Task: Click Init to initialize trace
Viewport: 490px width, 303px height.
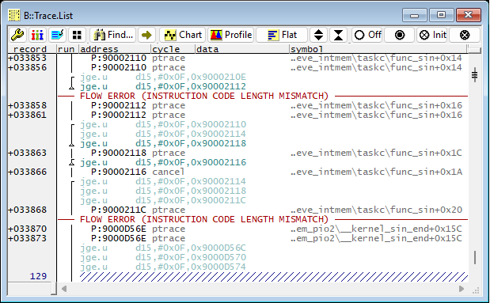Action: click(432, 35)
